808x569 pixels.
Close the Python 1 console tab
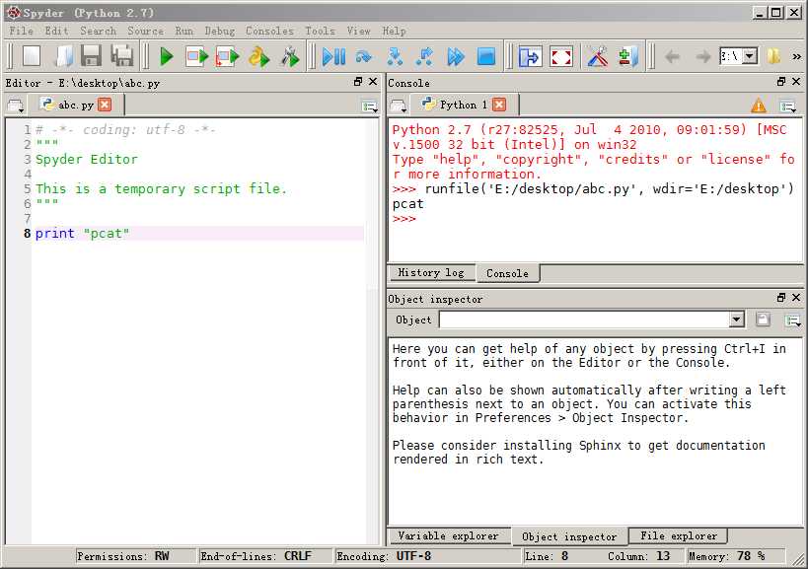pos(499,104)
